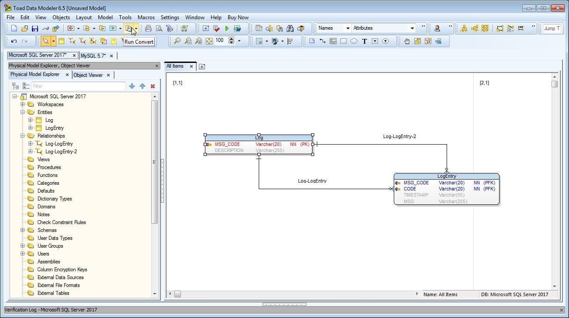Open the File menu
The image size is (569, 318).
tap(10, 17)
